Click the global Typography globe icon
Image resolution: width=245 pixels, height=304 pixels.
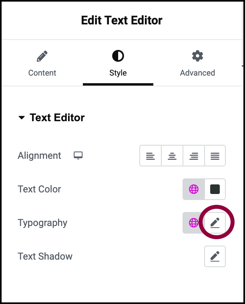194,223
